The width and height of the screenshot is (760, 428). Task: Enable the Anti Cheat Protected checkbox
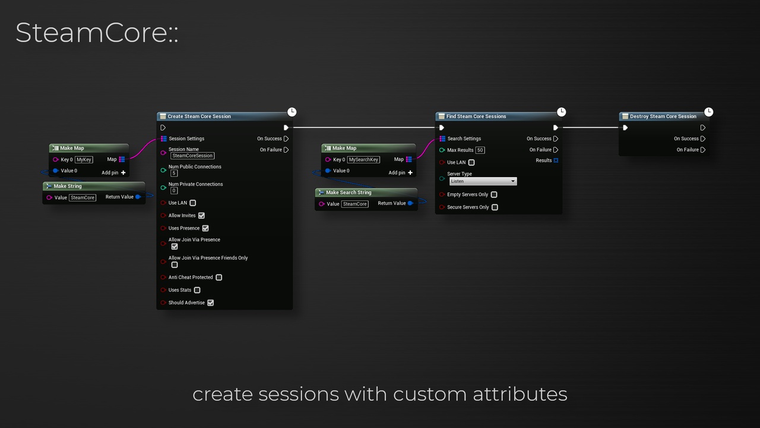click(x=218, y=278)
